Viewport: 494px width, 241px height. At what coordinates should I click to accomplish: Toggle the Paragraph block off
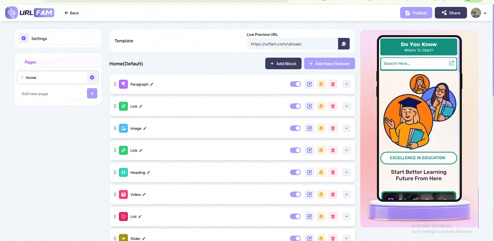click(x=295, y=84)
